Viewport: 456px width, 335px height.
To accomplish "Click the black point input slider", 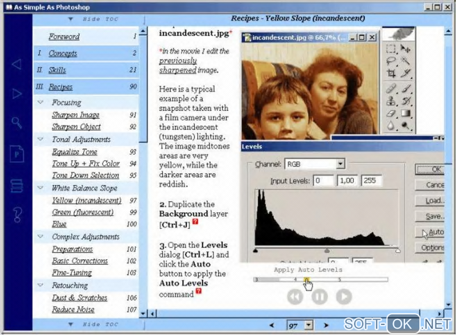I will tap(255, 250).
